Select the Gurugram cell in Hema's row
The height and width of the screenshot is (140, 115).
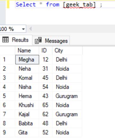(67, 96)
